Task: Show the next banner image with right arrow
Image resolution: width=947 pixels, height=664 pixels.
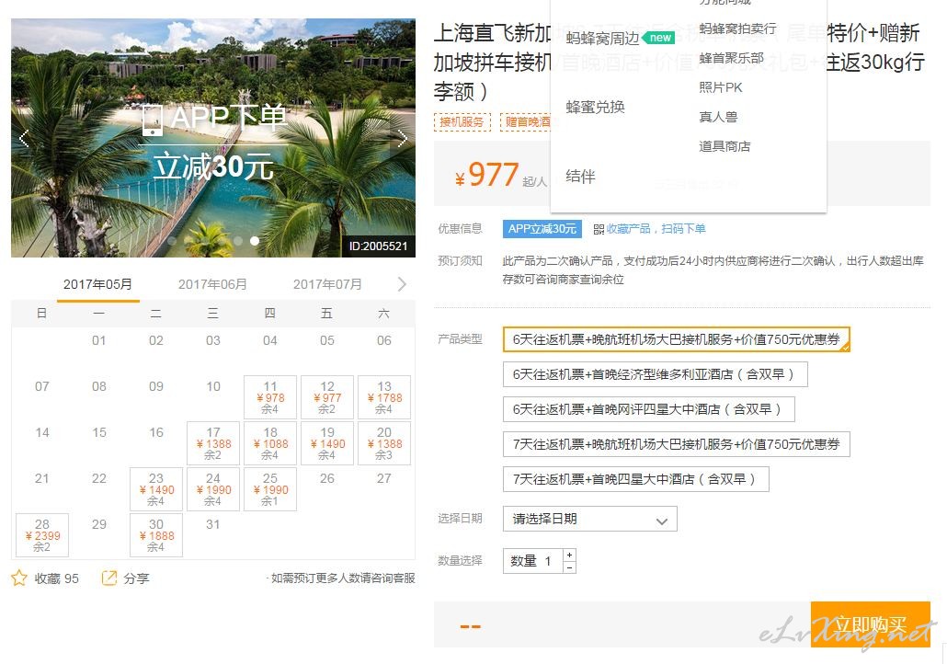Action: (x=402, y=138)
